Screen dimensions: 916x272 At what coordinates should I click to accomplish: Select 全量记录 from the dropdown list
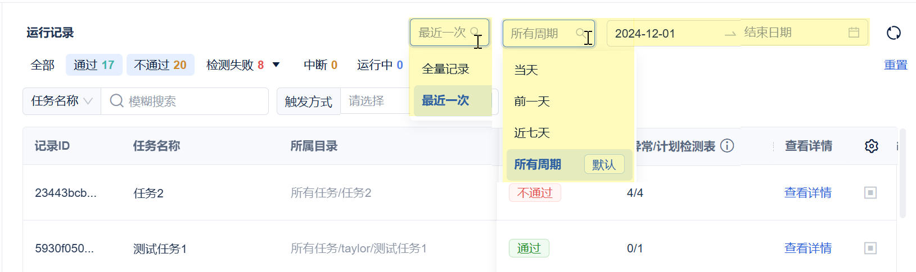click(x=445, y=69)
